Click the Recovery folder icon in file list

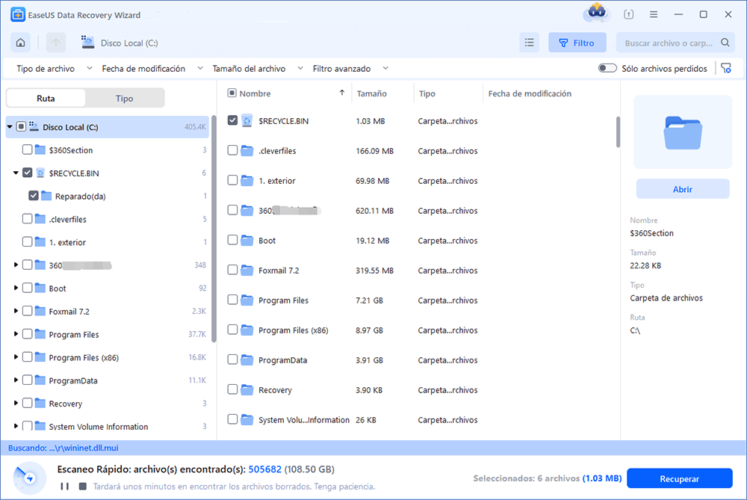point(247,390)
